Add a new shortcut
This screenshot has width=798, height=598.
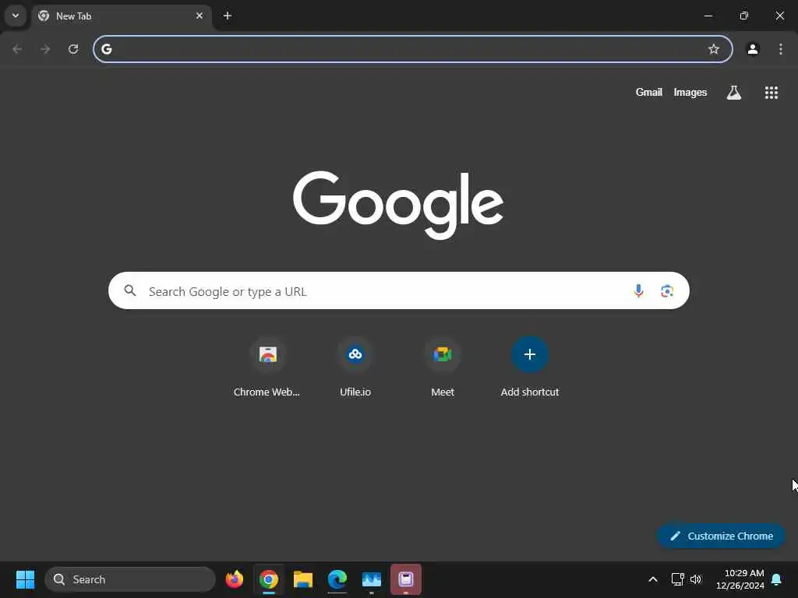(x=530, y=368)
